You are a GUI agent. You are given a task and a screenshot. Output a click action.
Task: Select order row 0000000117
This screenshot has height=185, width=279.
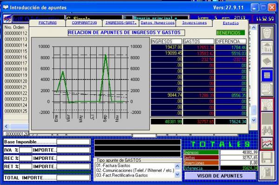(x=16, y=63)
